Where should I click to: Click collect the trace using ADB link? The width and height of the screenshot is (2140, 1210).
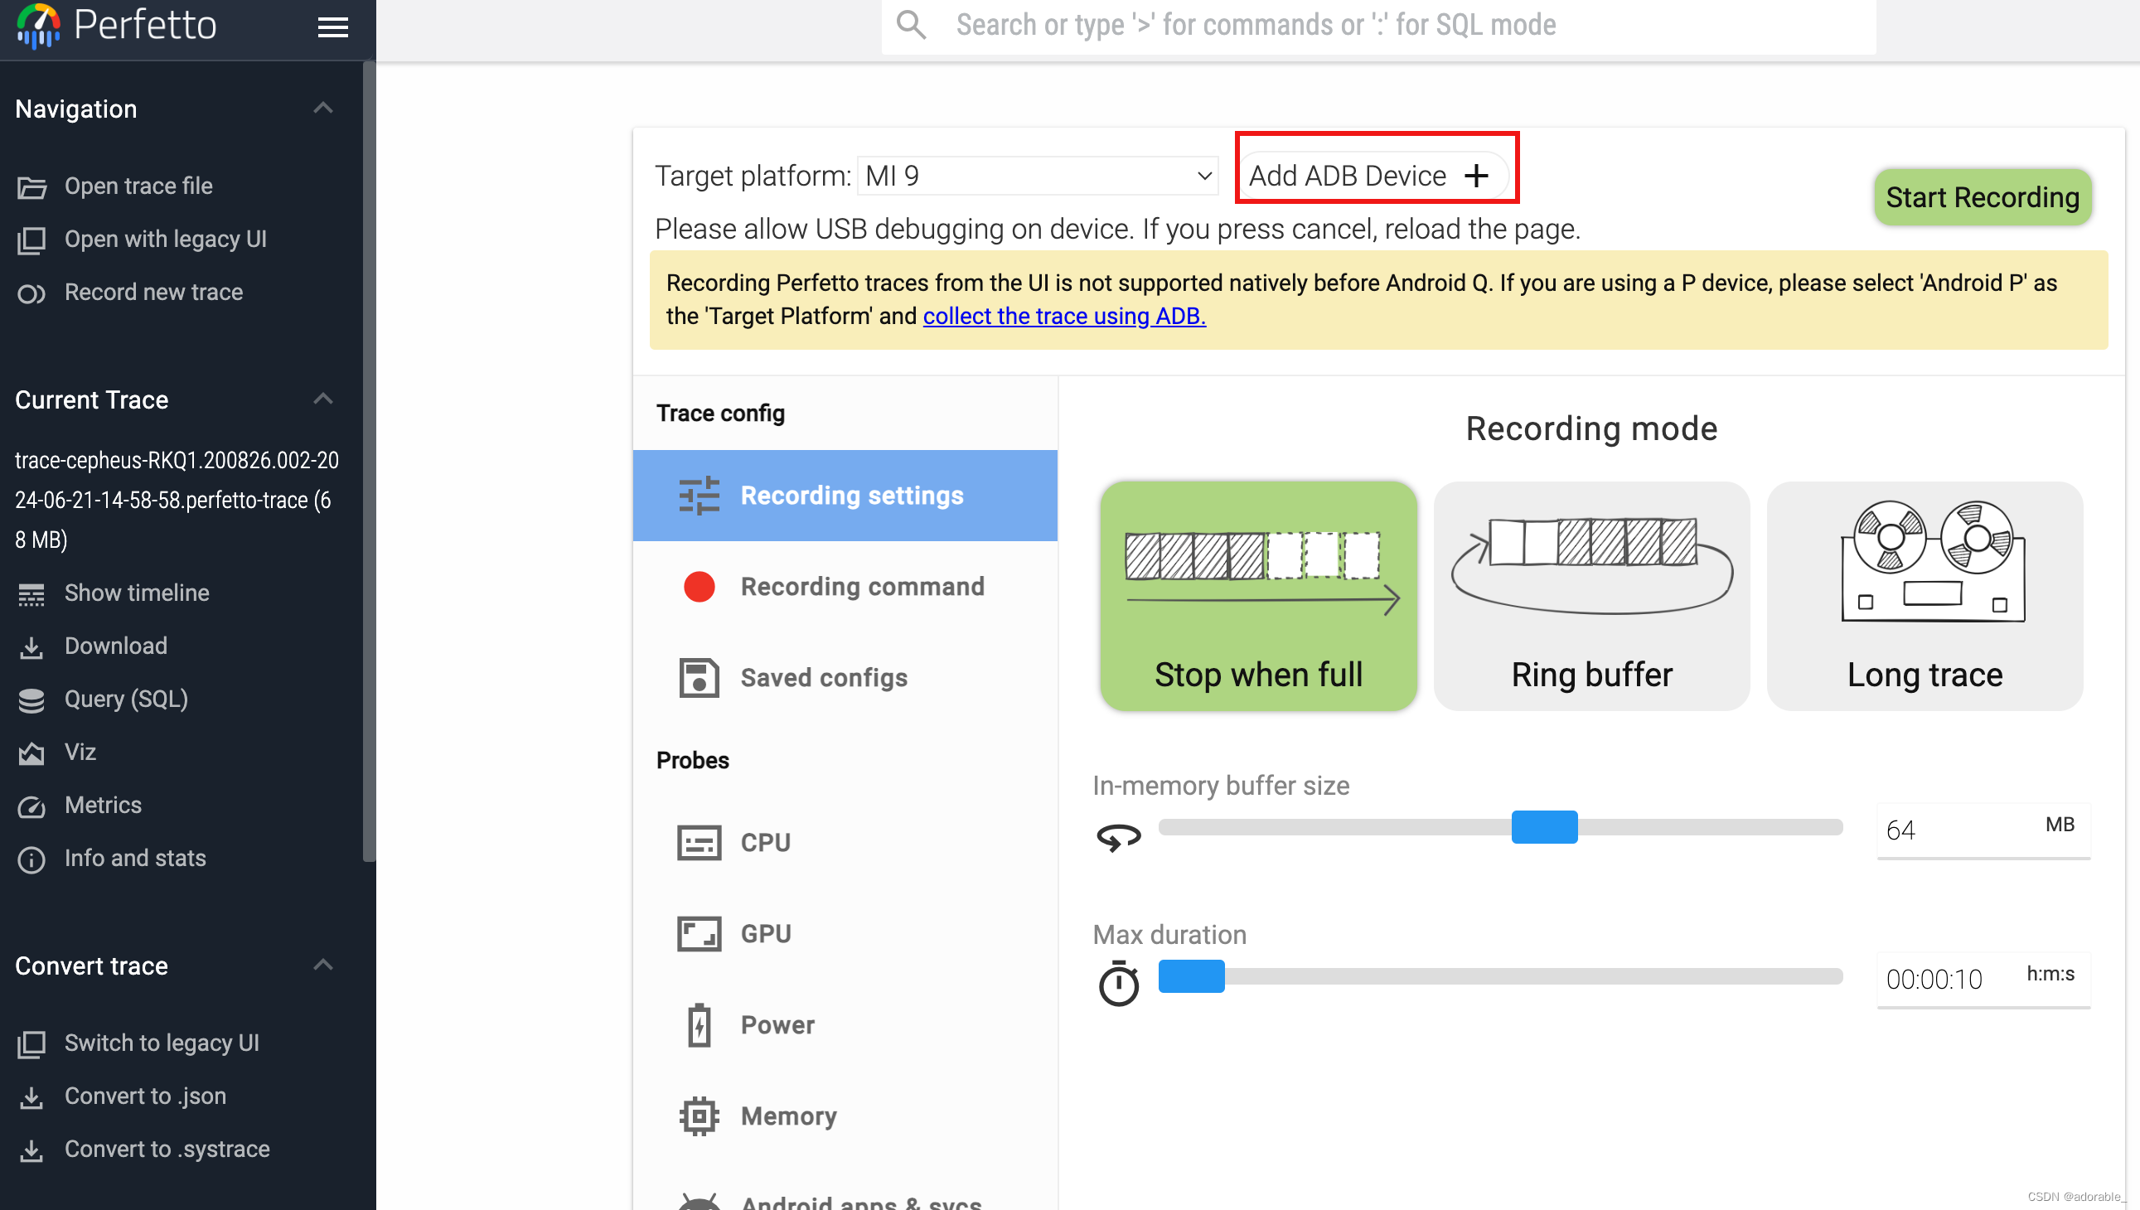pyautogui.click(x=1064, y=316)
